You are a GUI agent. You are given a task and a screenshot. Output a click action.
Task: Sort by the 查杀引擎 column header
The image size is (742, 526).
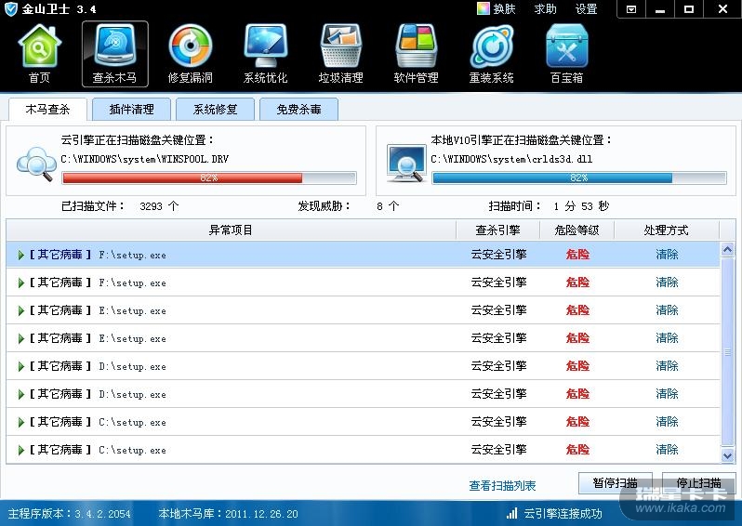pos(497,230)
